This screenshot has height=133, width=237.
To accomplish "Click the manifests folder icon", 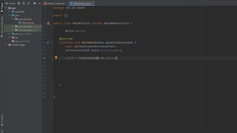I will [13, 11].
